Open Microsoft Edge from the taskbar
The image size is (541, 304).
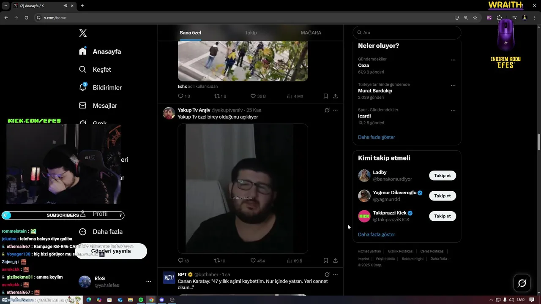tap(89, 300)
